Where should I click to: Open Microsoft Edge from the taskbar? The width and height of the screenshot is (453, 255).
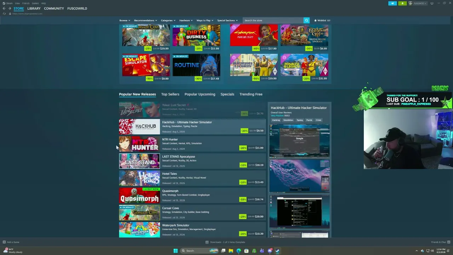pyautogui.click(x=239, y=251)
